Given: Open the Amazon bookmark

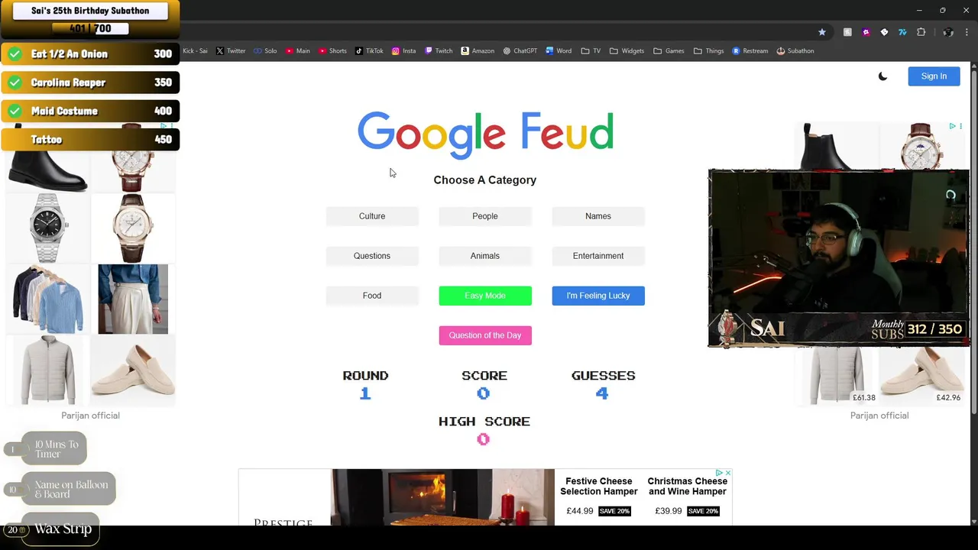Looking at the screenshot, I should (x=478, y=51).
